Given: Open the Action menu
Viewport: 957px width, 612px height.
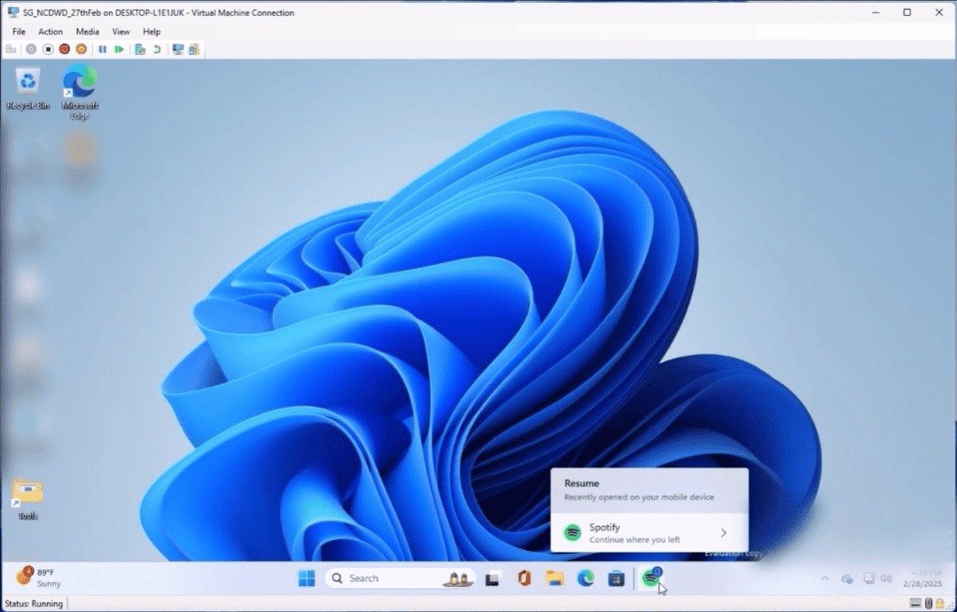Looking at the screenshot, I should (51, 32).
